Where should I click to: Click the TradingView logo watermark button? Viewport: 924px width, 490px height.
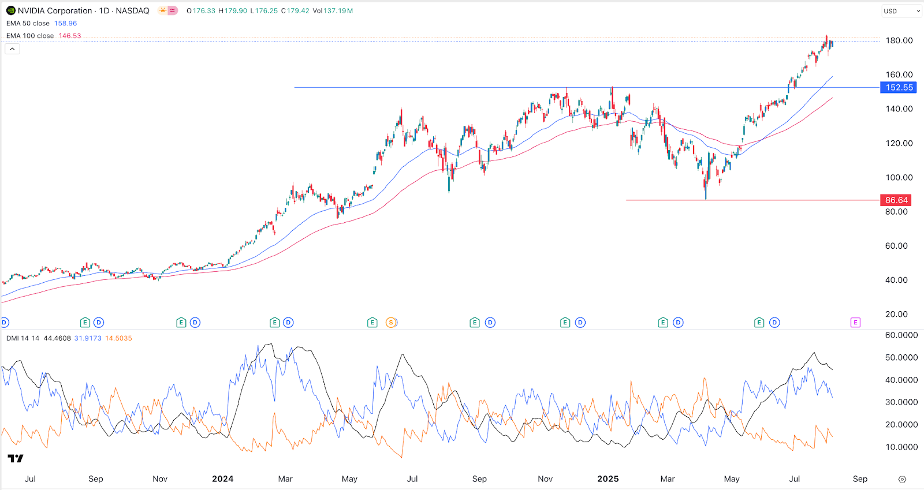(x=16, y=458)
